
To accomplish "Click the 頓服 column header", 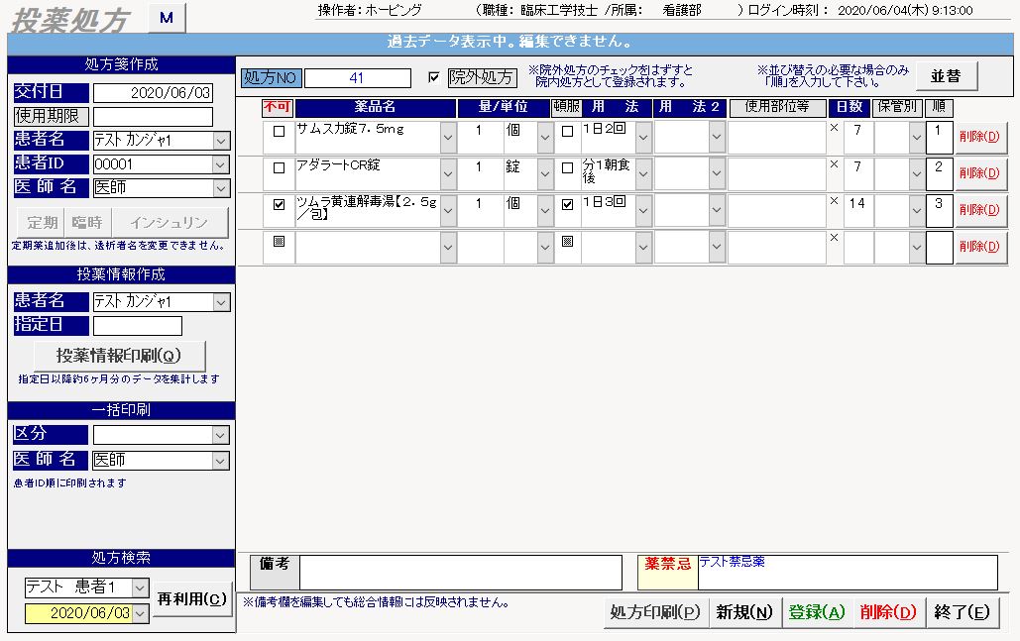I will 567,107.
